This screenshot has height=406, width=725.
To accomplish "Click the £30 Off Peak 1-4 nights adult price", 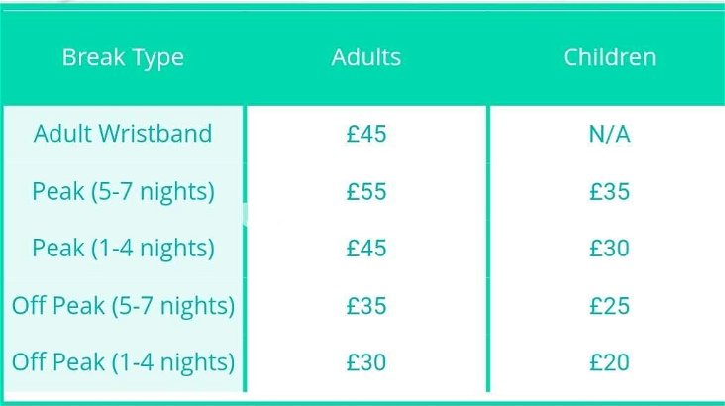I will [366, 362].
